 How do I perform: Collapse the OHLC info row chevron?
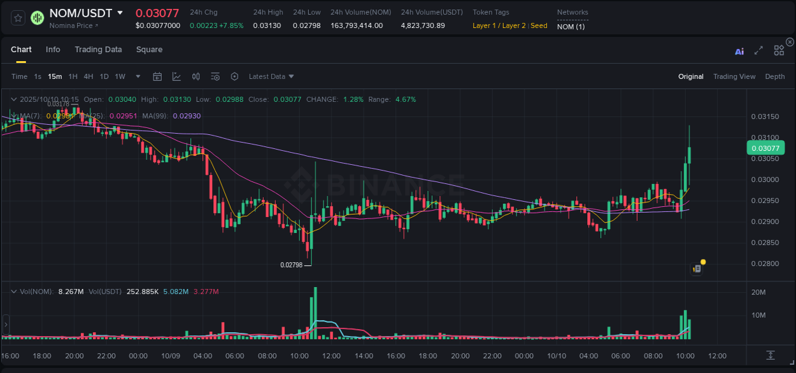[x=13, y=99]
